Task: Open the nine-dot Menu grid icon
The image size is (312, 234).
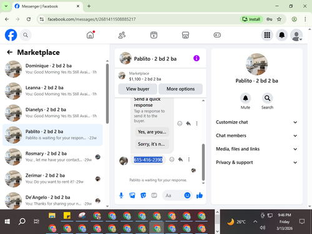Action: 267,35
